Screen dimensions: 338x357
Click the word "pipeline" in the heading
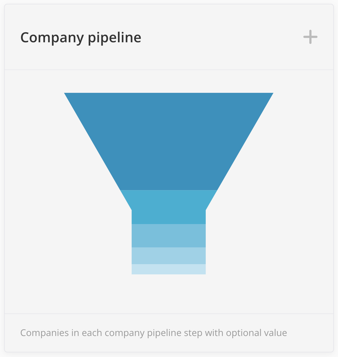pos(114,38)
